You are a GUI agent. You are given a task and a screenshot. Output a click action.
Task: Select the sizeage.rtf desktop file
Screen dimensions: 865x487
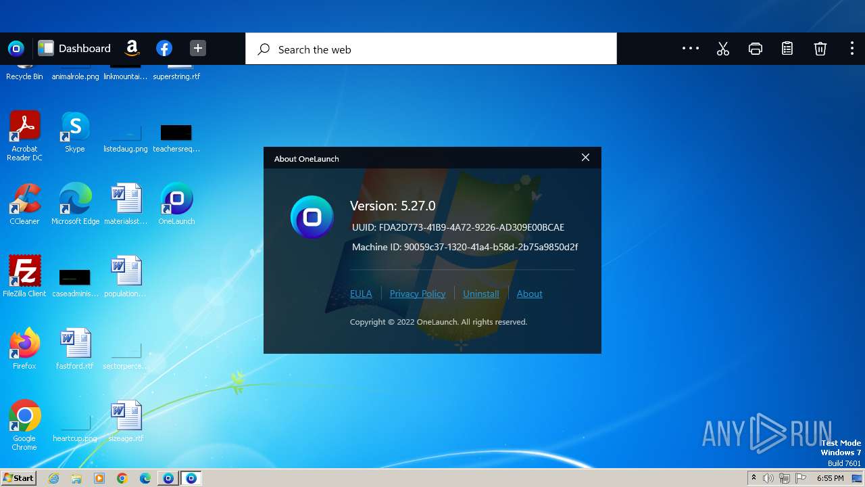(126, 421)
